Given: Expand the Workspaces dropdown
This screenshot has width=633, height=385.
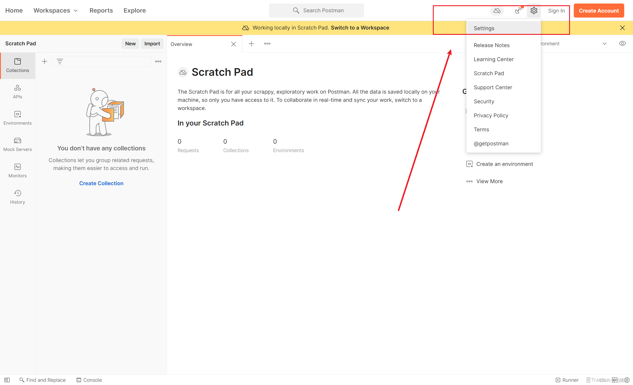Looking at the screenshot, I should (x=56, y=11).
